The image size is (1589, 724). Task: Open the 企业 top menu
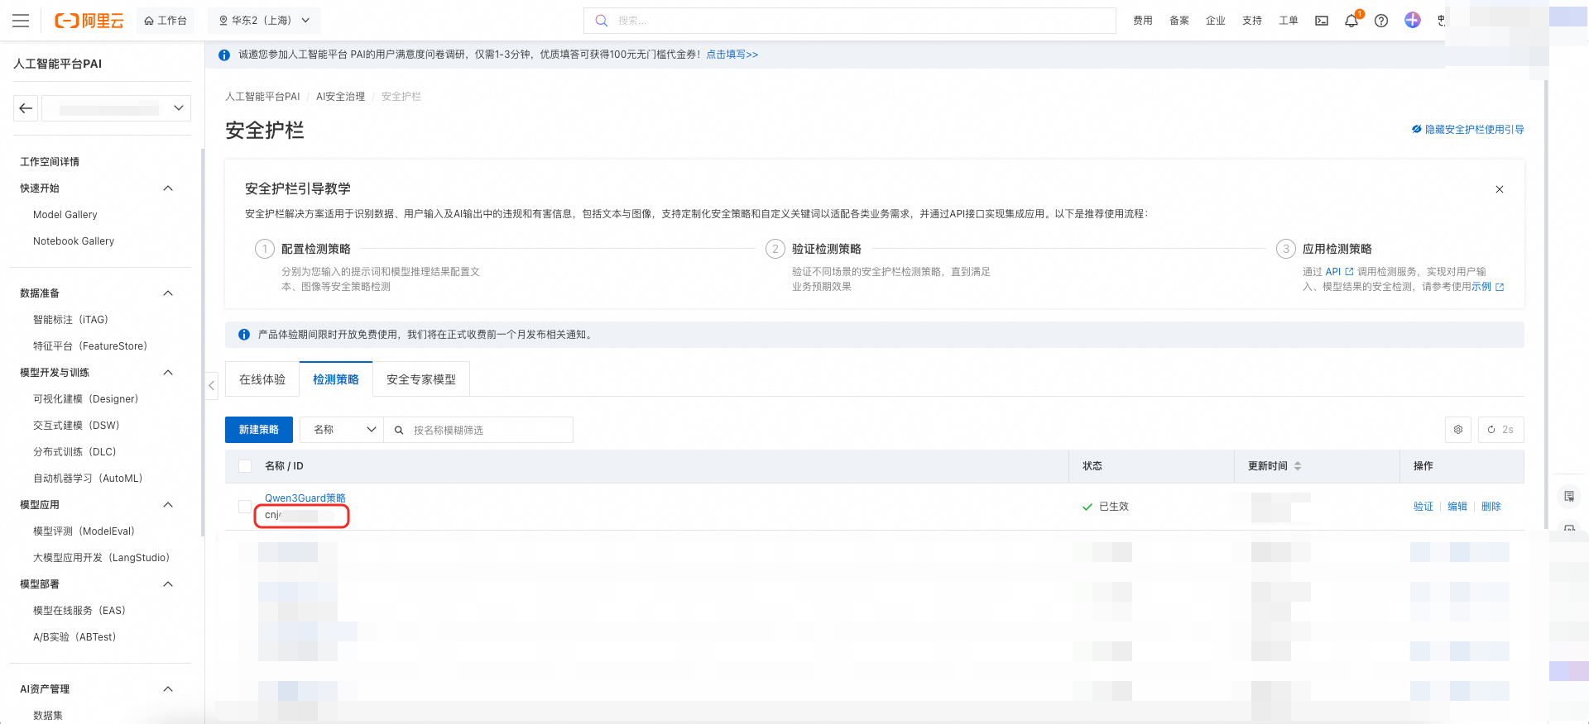[x=1216, y=21]
